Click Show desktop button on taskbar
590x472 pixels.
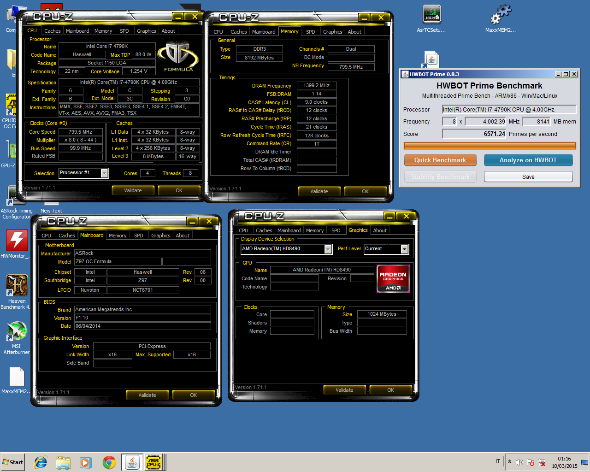click(x=584, y=462)
